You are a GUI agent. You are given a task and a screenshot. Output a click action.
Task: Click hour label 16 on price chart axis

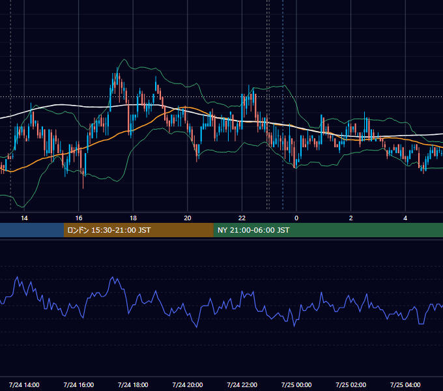coord(79,218)
